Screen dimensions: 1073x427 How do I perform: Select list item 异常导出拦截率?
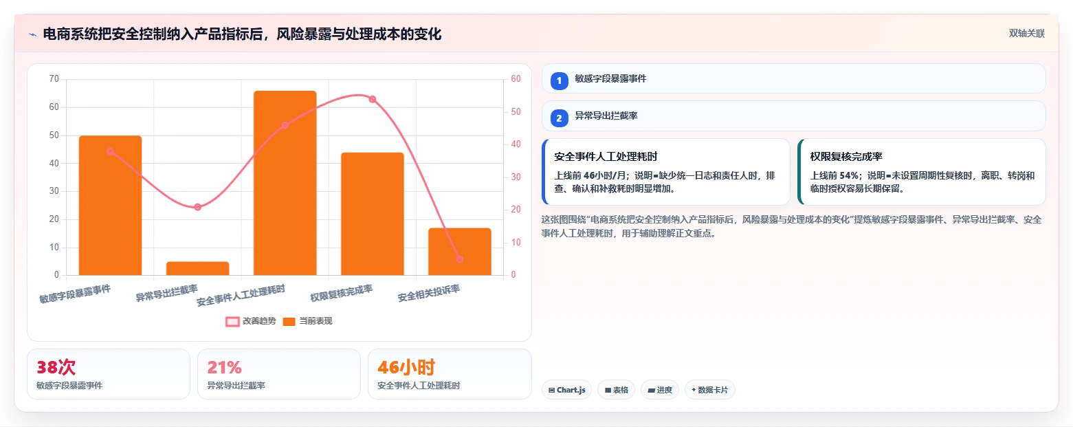[x=794, y=116]
